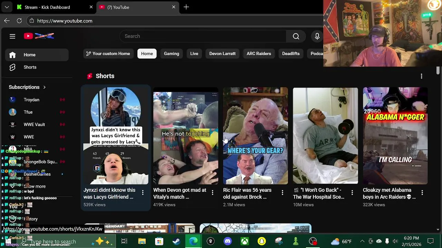
Task: Select the Gaming filter chip
Action: [171, 53]
